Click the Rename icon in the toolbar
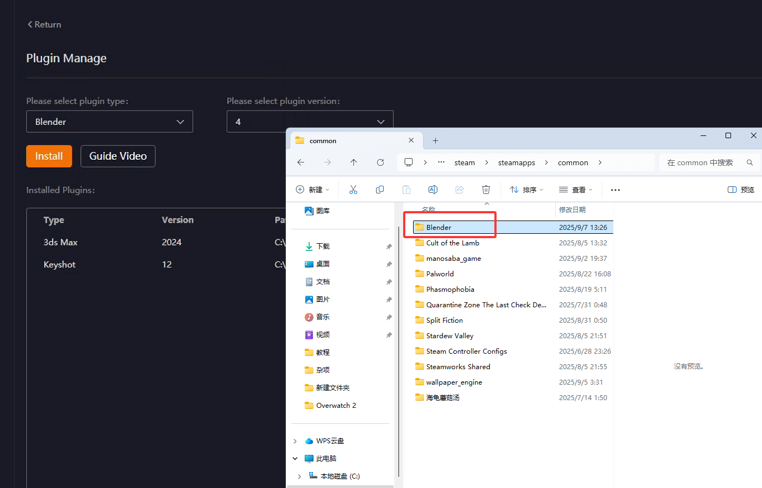Screen dimensions: 762x488 [433, 190]
